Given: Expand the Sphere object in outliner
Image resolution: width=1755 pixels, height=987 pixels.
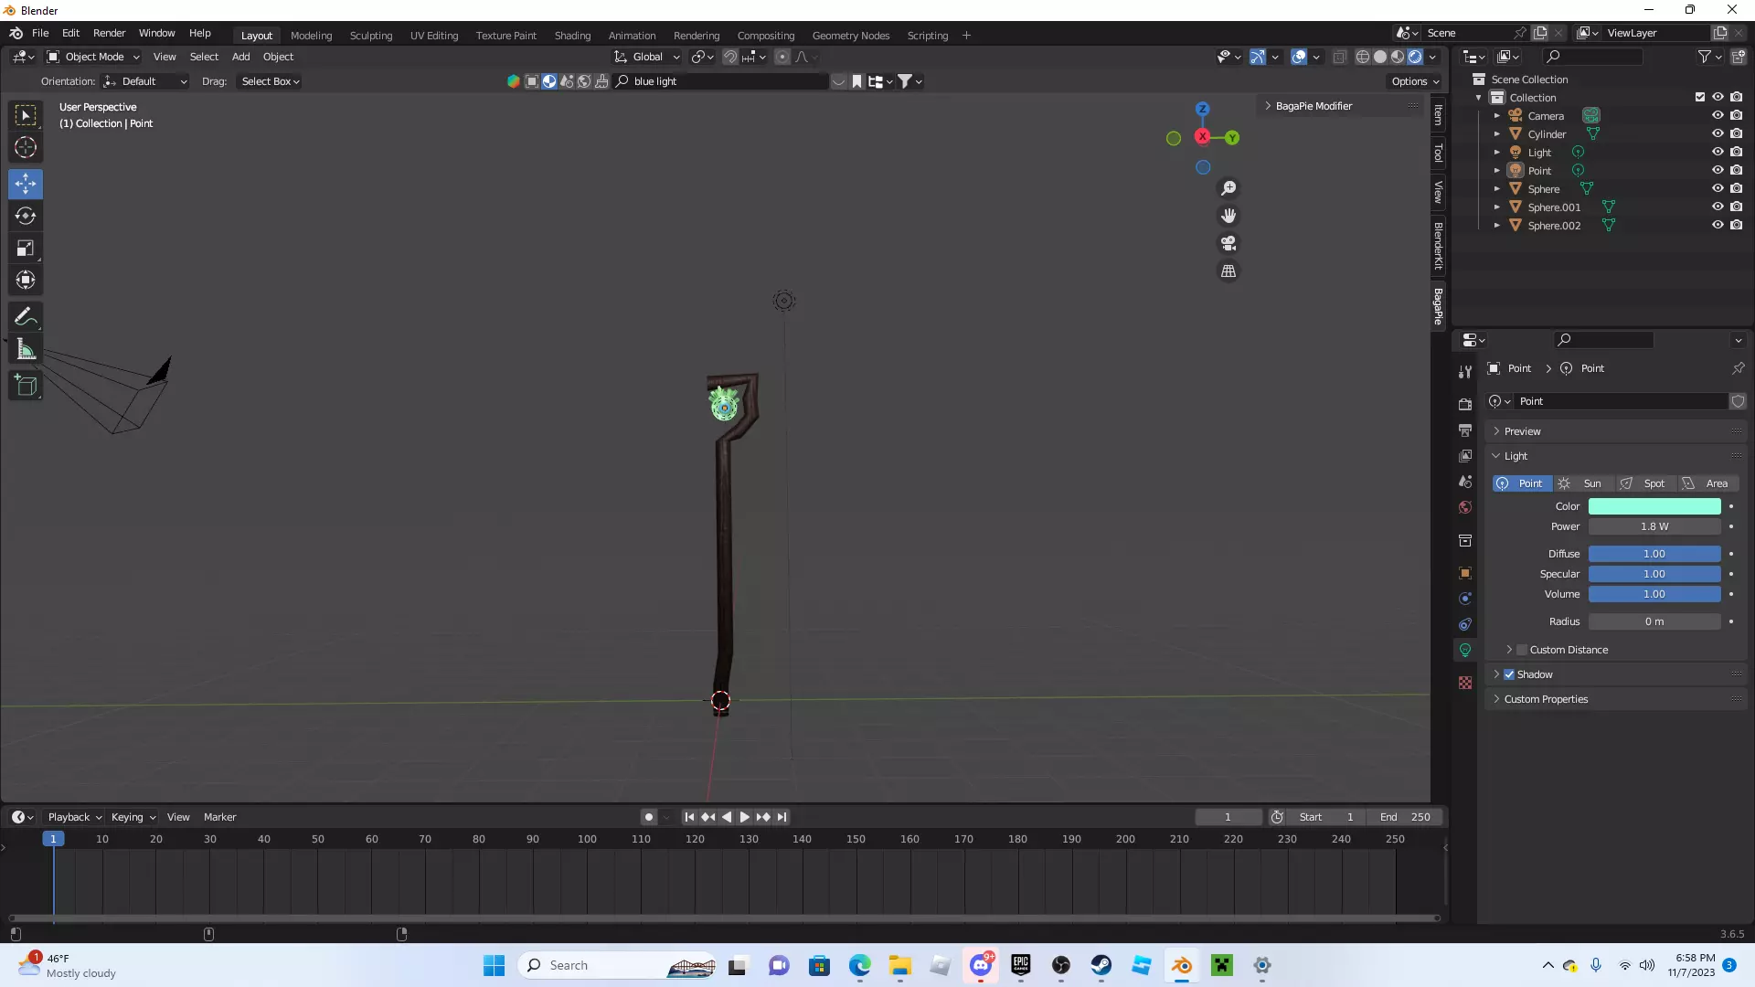Looking at the screenshot, I should click(1497, 189).
